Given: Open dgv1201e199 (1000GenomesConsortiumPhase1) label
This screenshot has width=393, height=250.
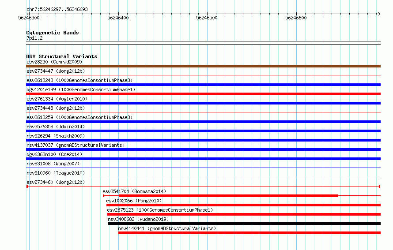Looking at the screenshot, I should (x=81, y=90).
